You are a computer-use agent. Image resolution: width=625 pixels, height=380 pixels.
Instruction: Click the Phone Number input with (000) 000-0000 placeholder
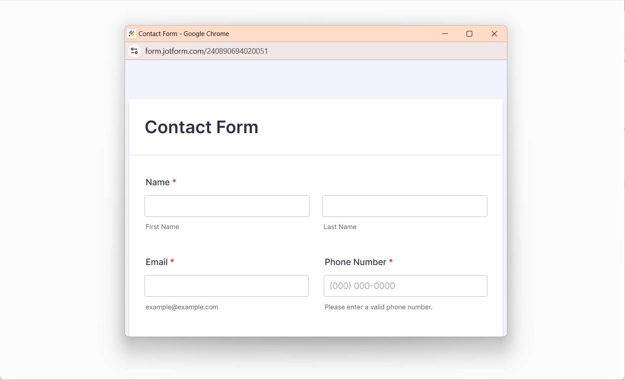pyautogui.click(x=405, y=286)
